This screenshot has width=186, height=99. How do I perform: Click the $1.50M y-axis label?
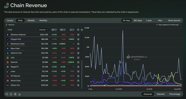pos(87,28)
